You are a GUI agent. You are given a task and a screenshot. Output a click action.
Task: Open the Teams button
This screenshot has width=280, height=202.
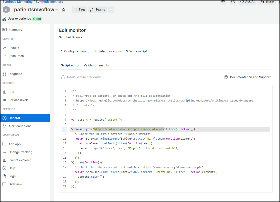point(97,10)
